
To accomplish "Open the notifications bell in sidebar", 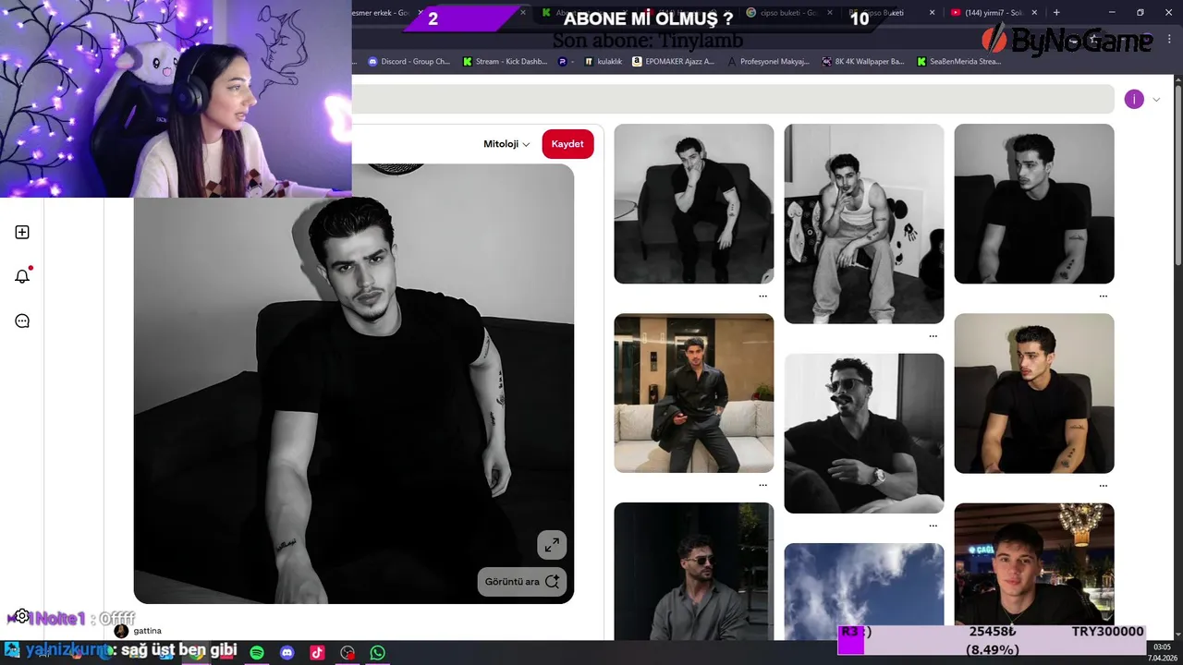I will [22, 276].
